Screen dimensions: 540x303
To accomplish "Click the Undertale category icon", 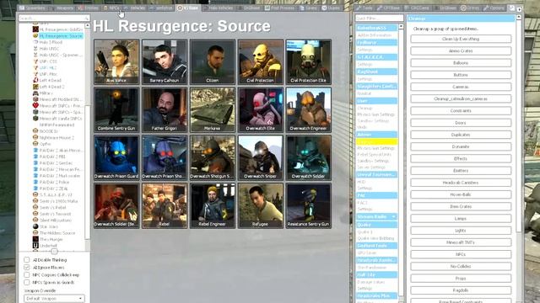I will (35, 245).
